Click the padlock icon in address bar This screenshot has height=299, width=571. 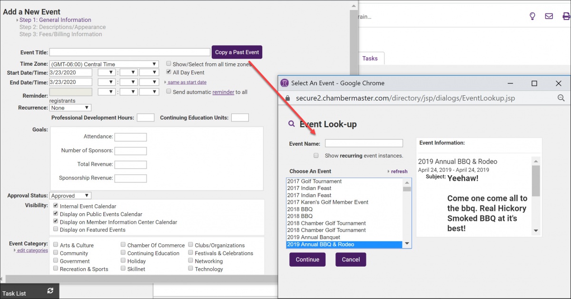[x=287, y=98]
